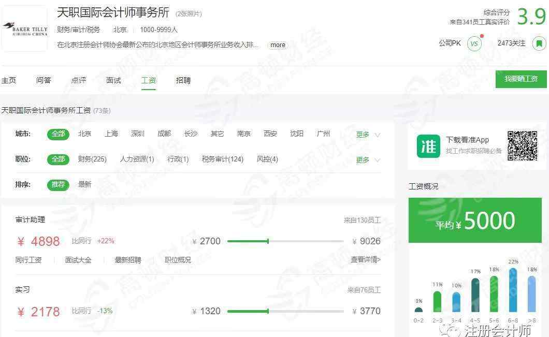Screen dimensions: 549x337
Task: Filter salaries by city 广州
Action: coord(323,134)
